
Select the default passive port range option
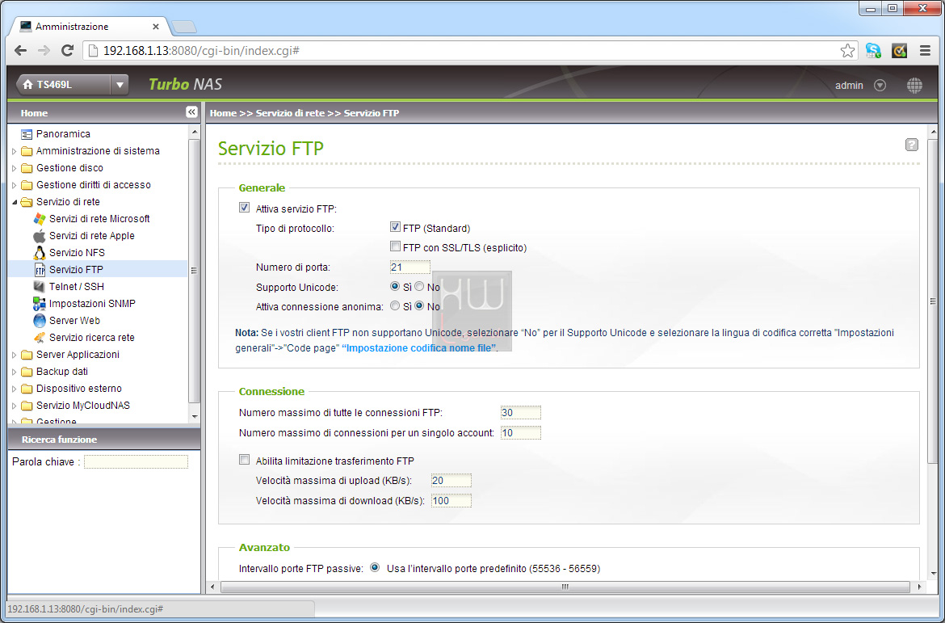375,567
